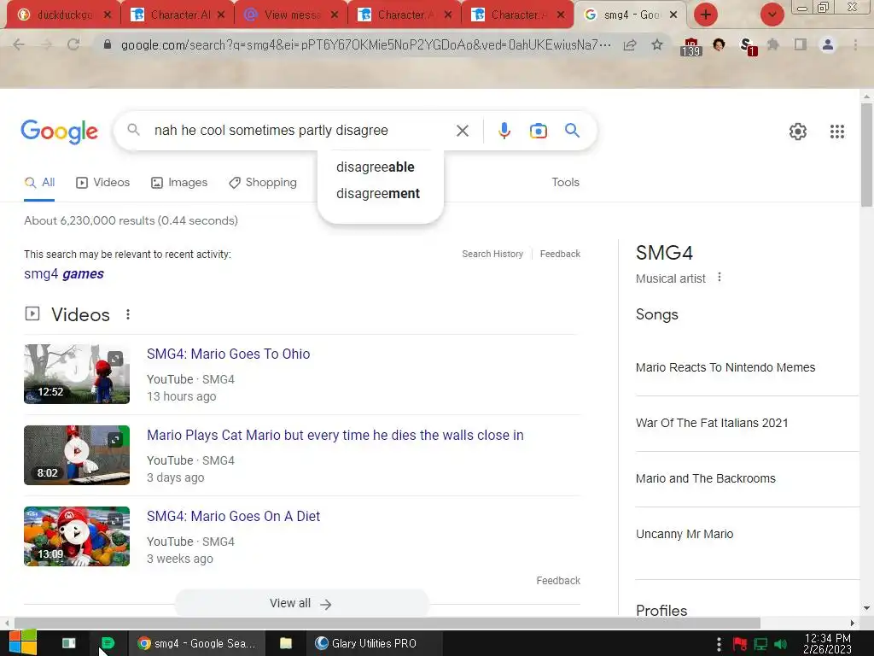Viewport: 874px width, 656px height.
Task: Open song Mario Reacts To Nintendo Memes
Action: click(x=725, y=367)
